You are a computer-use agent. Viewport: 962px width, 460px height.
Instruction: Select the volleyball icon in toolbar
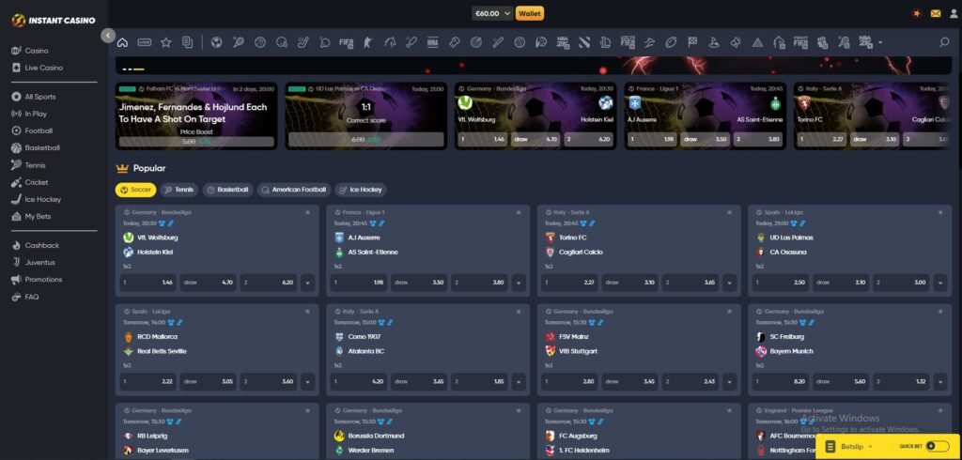click(520, 42)
